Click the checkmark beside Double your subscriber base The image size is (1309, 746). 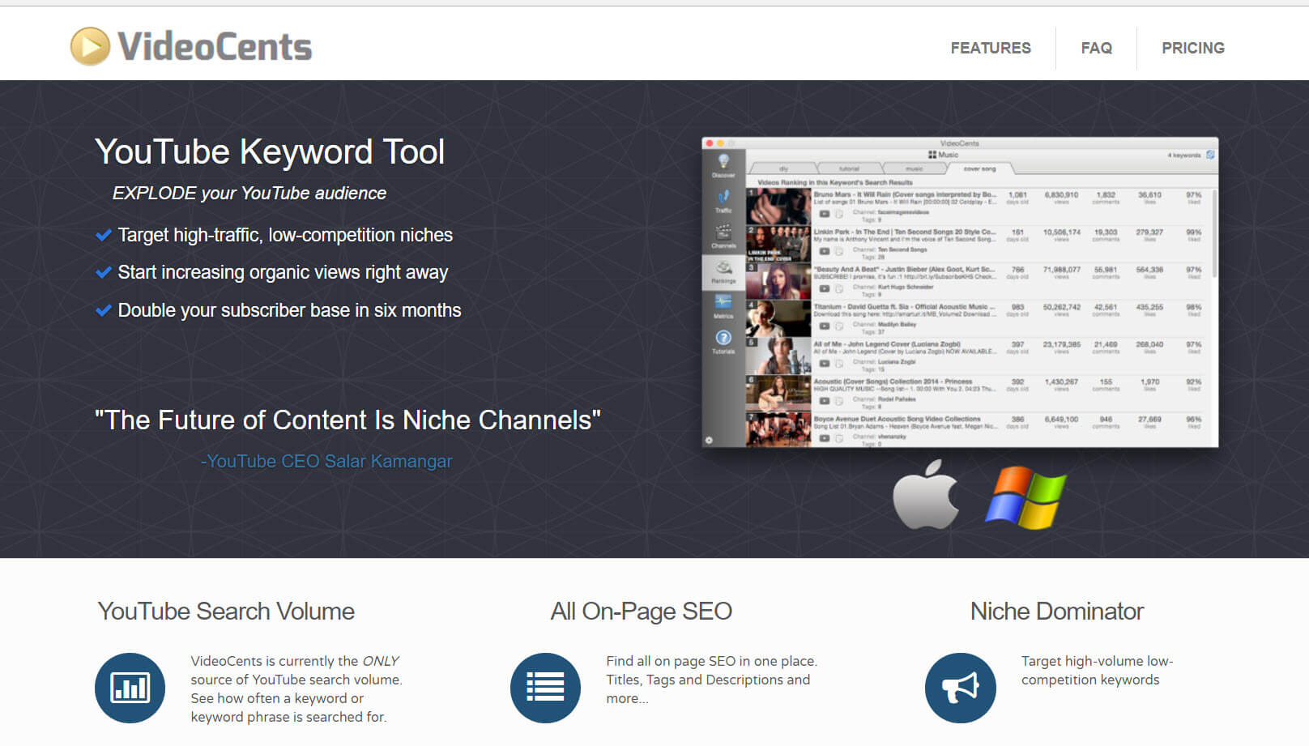coord(104,310)
